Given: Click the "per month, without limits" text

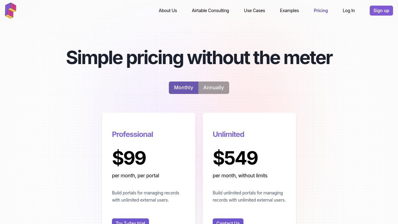Looking at the screenshot, I should [240, 176].
